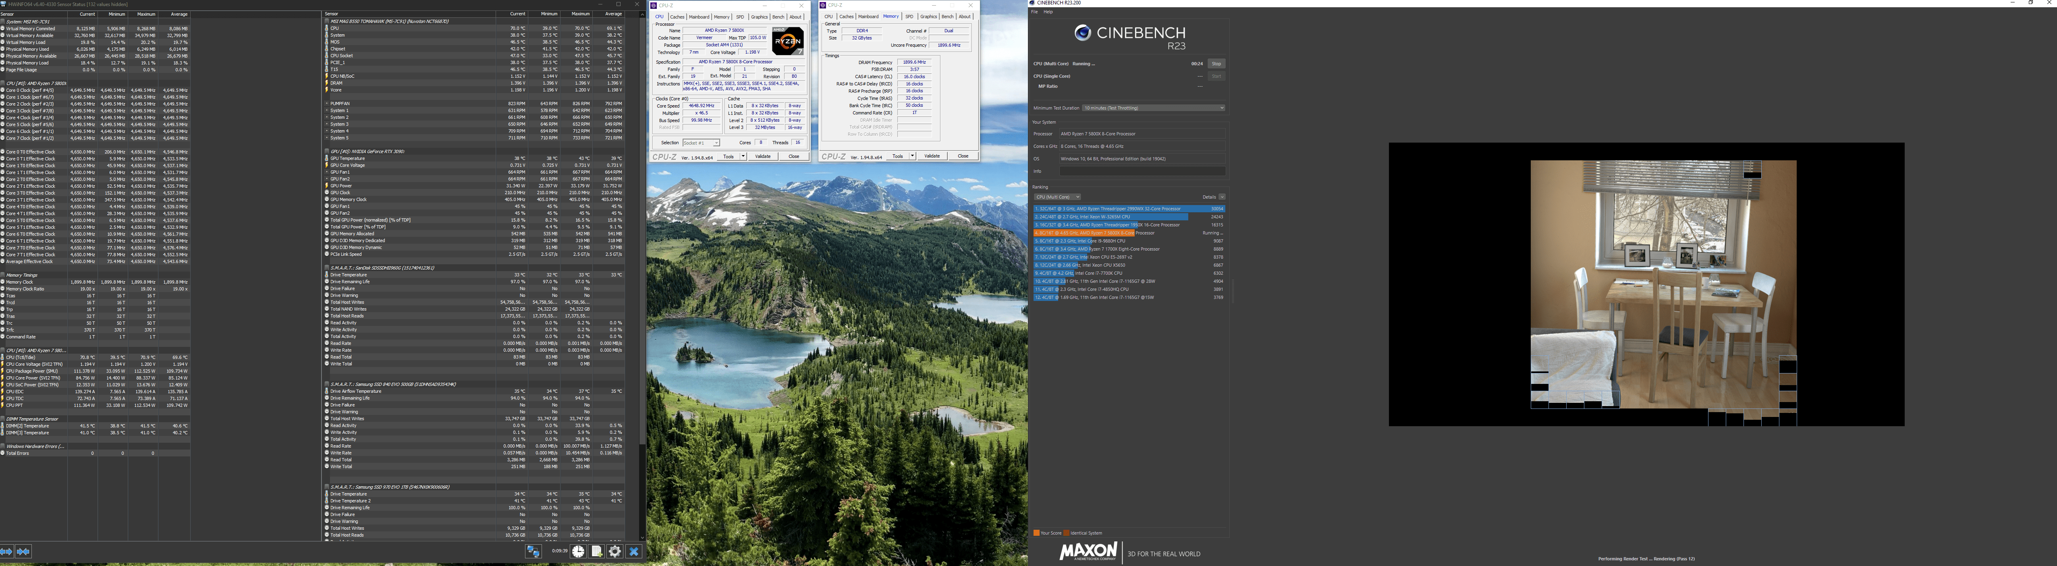Reset HWiNFO elapsed time clock icon
2057x566 pixels.
pos(578,551)
